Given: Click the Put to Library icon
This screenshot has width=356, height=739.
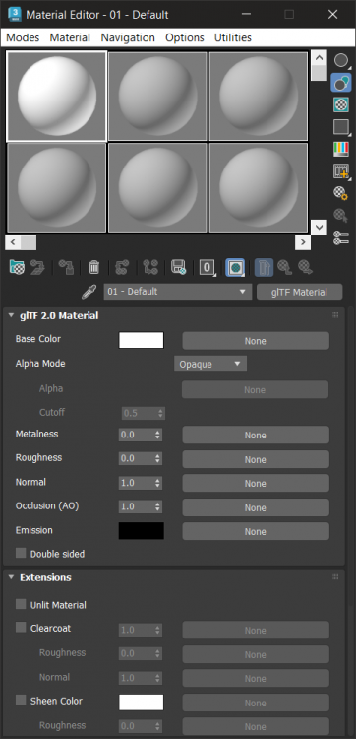Looking at the screenshot, I should coord(179,268).
